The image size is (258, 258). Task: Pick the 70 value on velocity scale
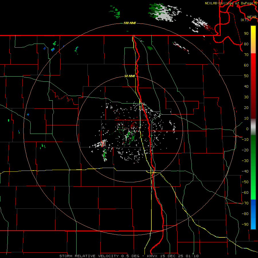246,55
